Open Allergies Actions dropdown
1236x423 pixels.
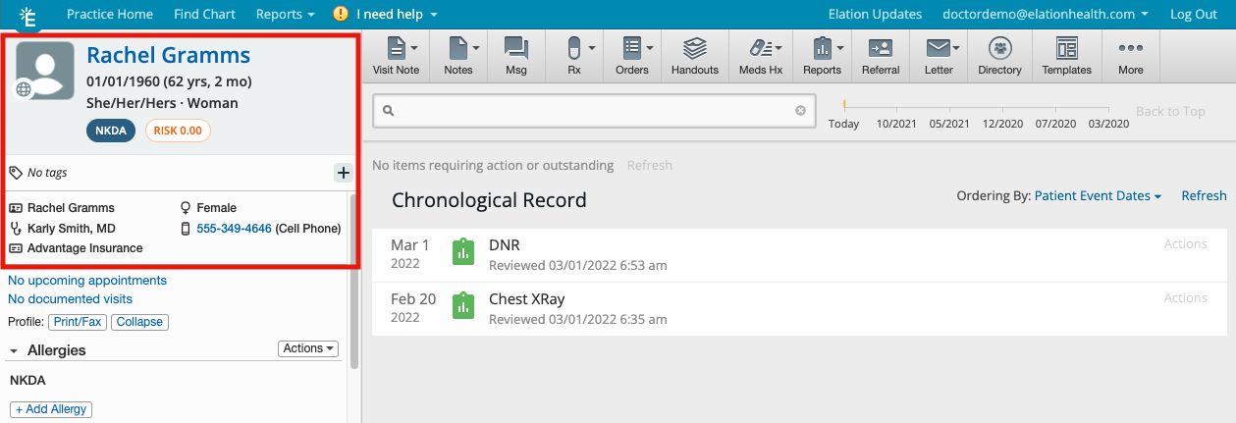(308, 348)
